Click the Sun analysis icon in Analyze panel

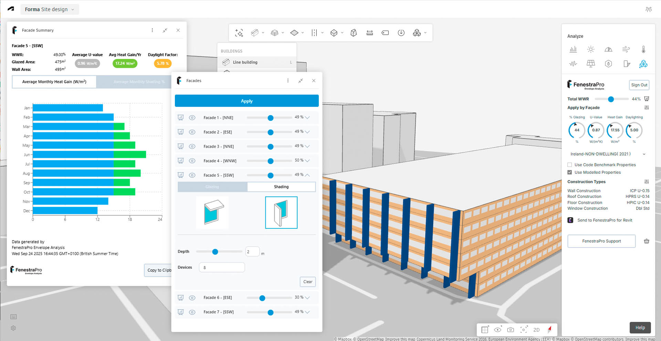tap(591, 49)
